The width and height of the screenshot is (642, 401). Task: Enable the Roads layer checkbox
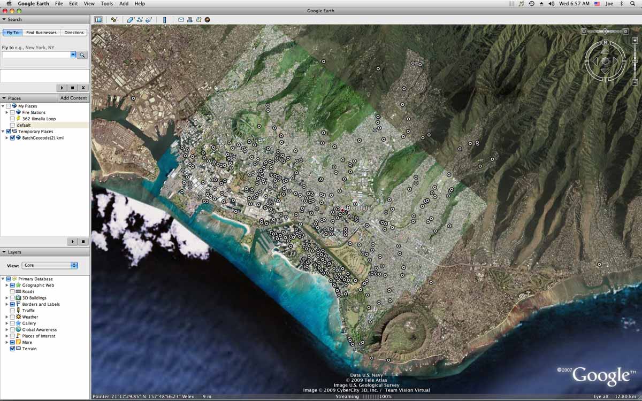12,291
